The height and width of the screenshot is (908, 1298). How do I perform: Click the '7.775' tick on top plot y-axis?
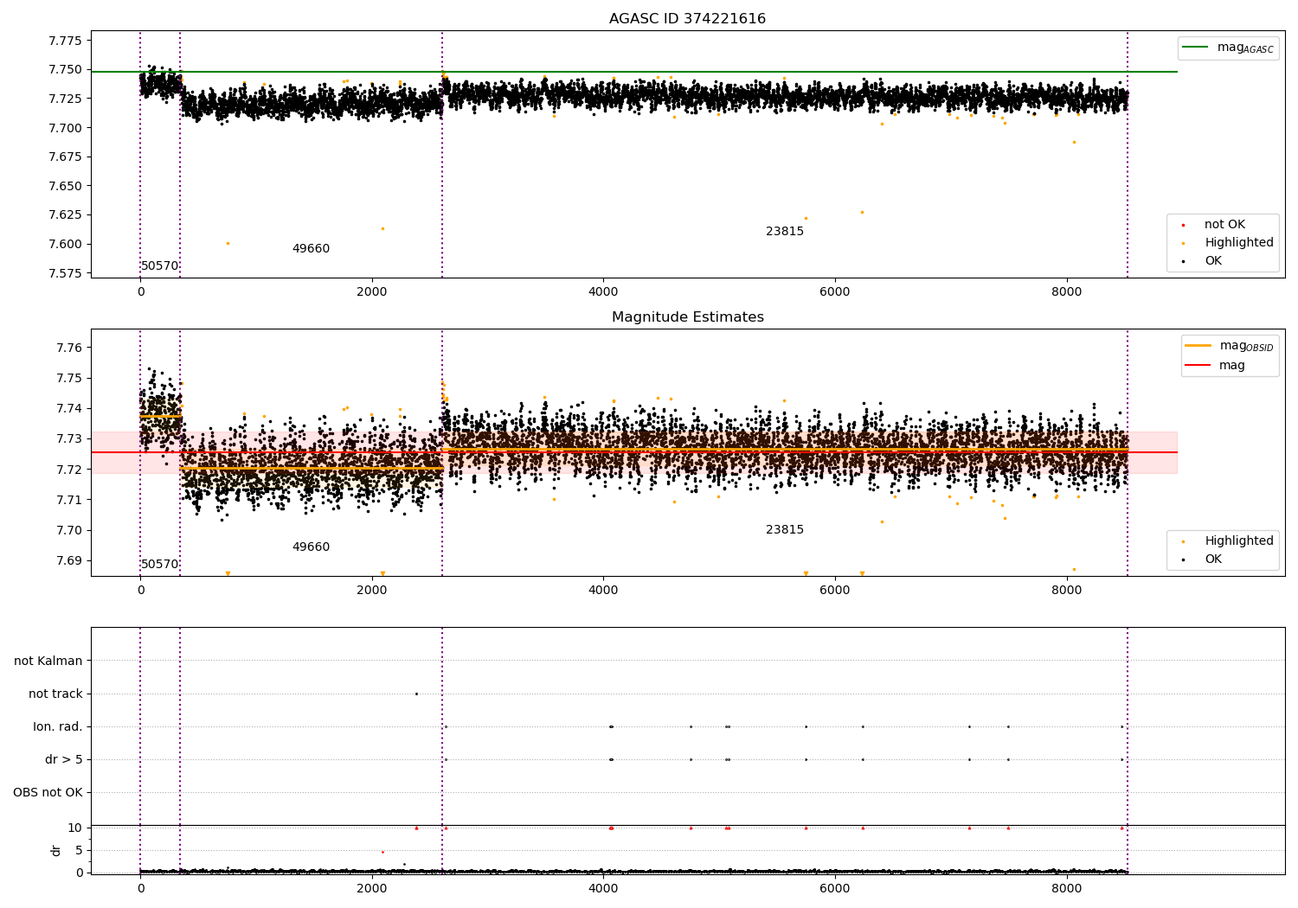click(x=65, y=41)
